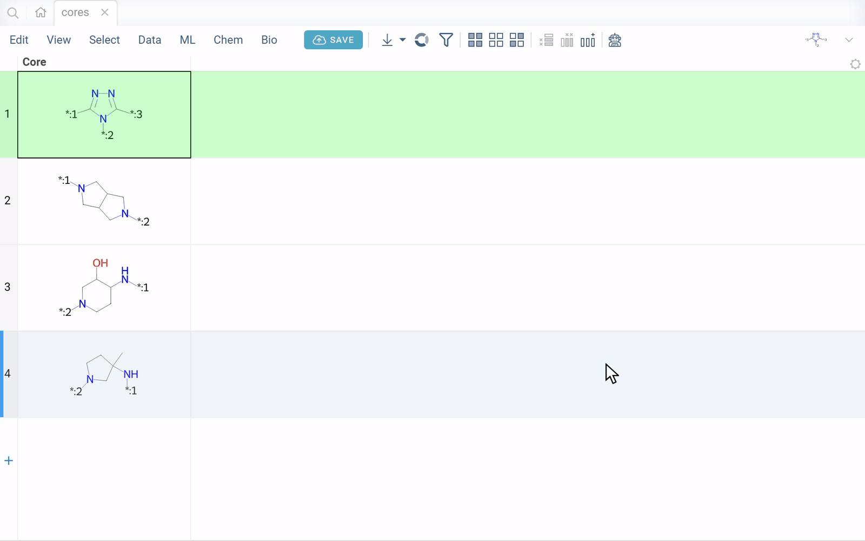Select the methylpyrrolidine molecule in row 4

(x=104, y=374)
